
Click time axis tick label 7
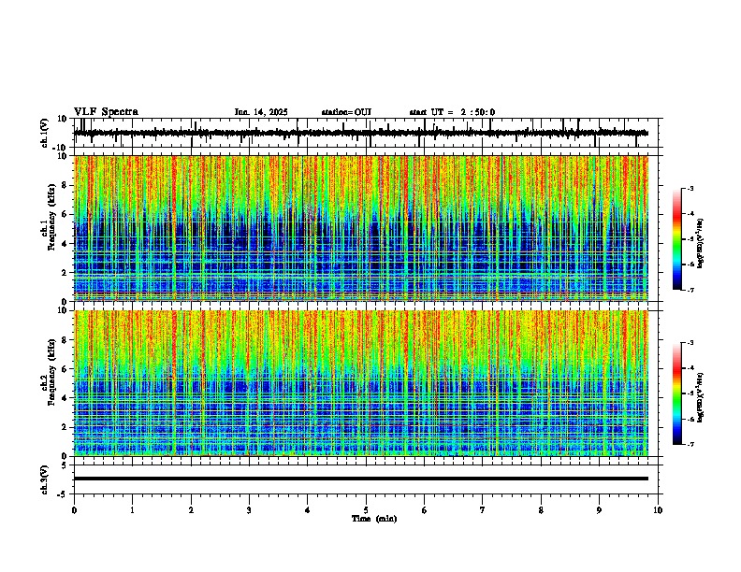pos(483,510)
